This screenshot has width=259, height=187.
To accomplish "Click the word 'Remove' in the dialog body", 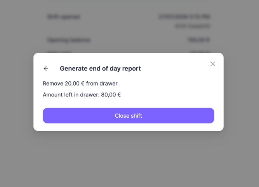I will (53, 84).
